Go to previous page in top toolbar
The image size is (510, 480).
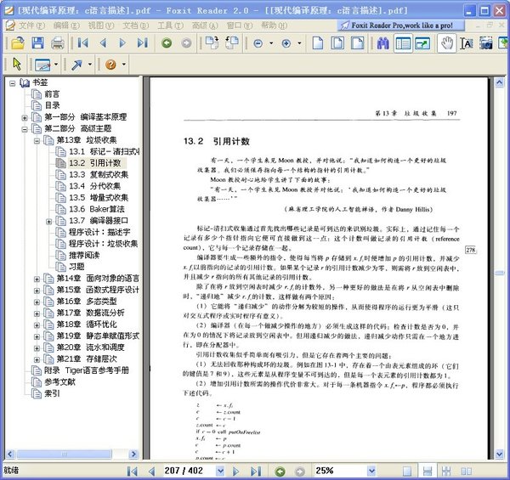(103, 42)
